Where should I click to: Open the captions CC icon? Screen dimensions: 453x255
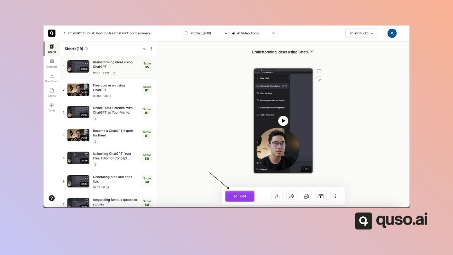tap(306, 196)
